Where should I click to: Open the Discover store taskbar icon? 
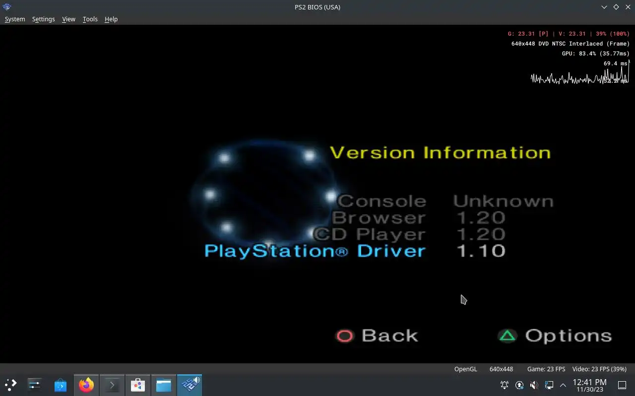(x=61, y=385)
